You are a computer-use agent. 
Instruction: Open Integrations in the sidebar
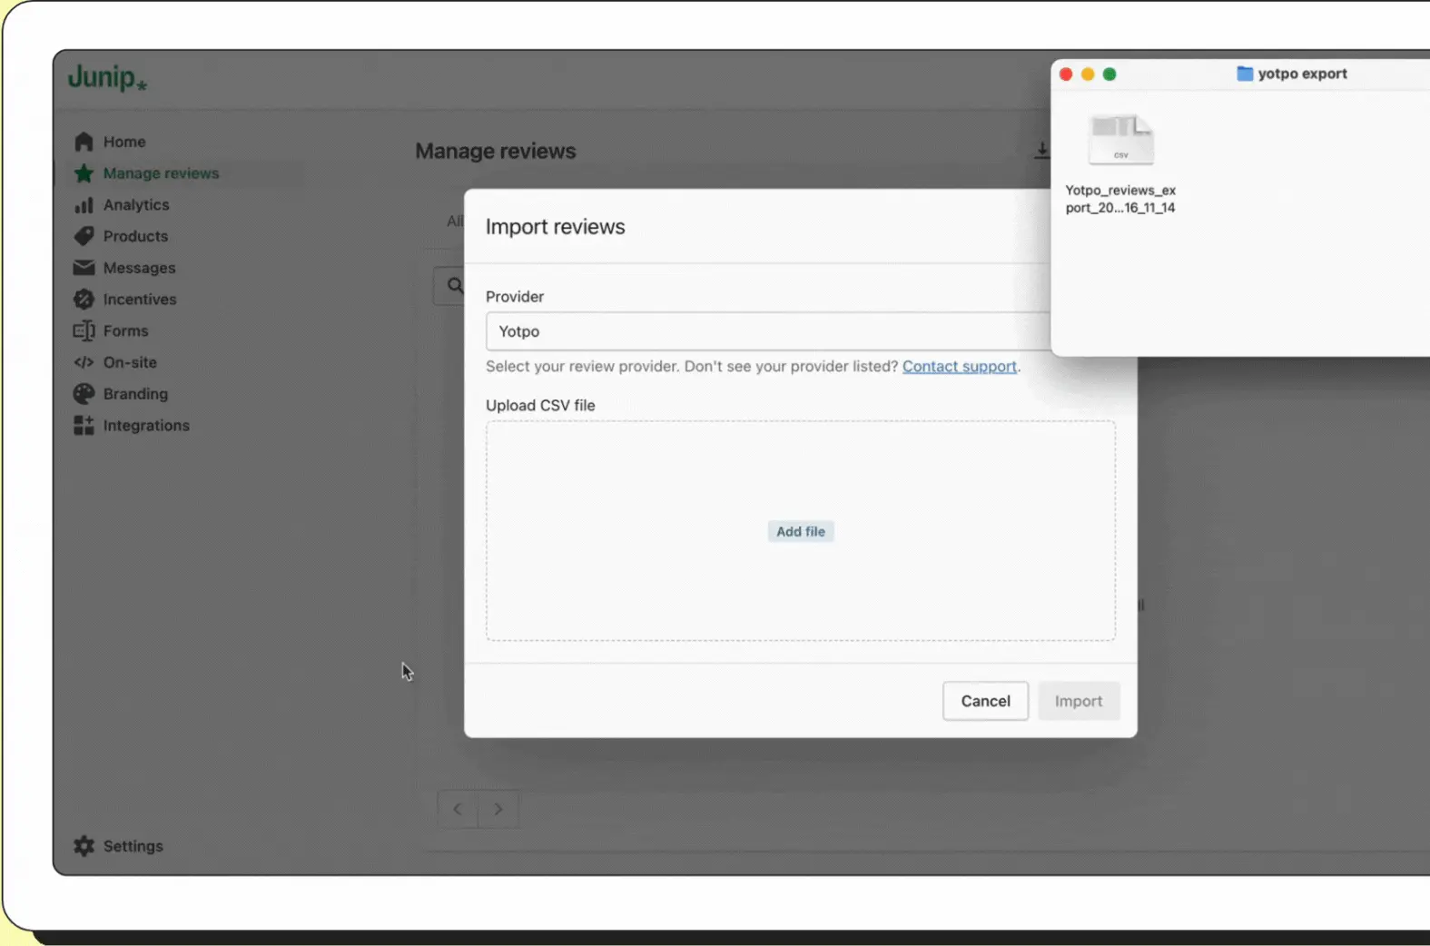click(x=146, y=425)
